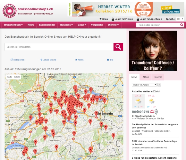Open CKW Solaranlage news article
This screenshot has width=186, height=160.
tap(155, 143)
